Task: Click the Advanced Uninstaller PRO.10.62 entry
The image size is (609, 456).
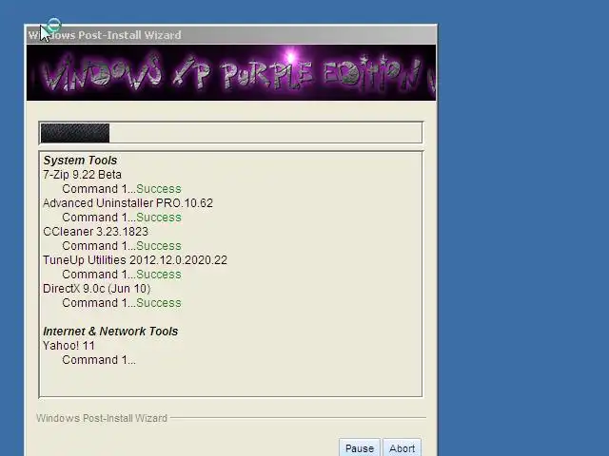Action: (128, 203)
